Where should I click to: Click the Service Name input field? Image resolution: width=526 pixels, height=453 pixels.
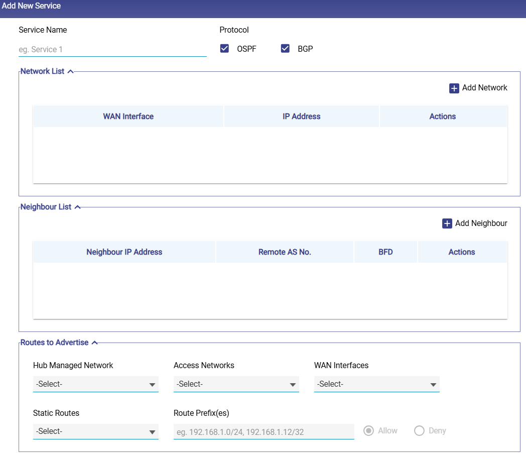(112, 49)
